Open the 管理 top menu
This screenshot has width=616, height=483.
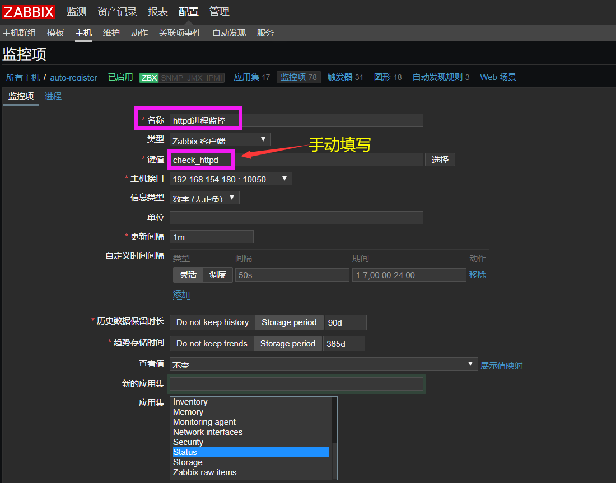tap(219, 12)
